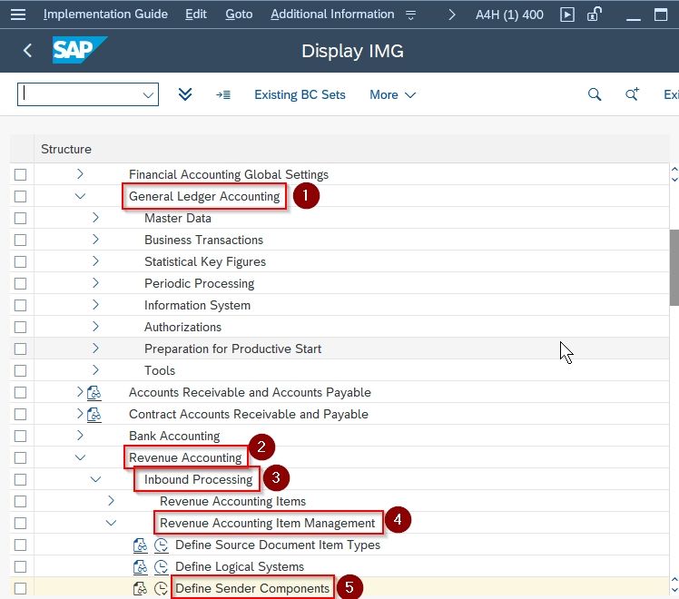Tick checkbox for Revenue Accounting Item Management row
Viewport: 679px width, 599px height.
(20, 524)
